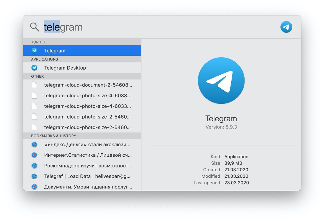Click the Created date 21.03.2020
This screenshot has width=324, height=221.
[x=236, y=170]
